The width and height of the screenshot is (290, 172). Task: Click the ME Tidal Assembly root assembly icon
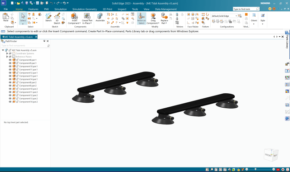(6, 50)
